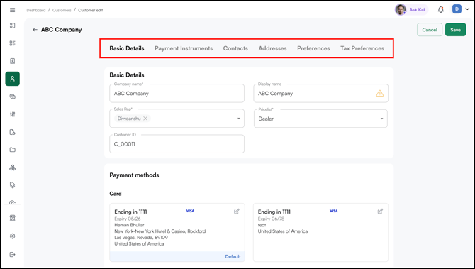This screenshot has width=475, height=269.
Task: Expand the user menu chevron beside the D avatar
Action: [x=467, y=9]
